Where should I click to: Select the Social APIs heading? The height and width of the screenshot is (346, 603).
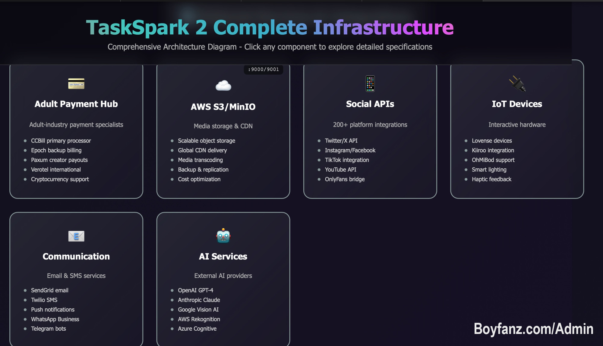coord(370,104)
